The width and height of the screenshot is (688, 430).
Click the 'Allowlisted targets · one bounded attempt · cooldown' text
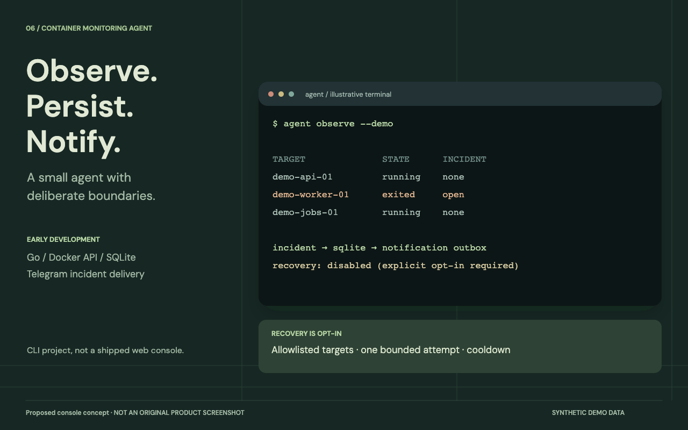click(391, 350)
